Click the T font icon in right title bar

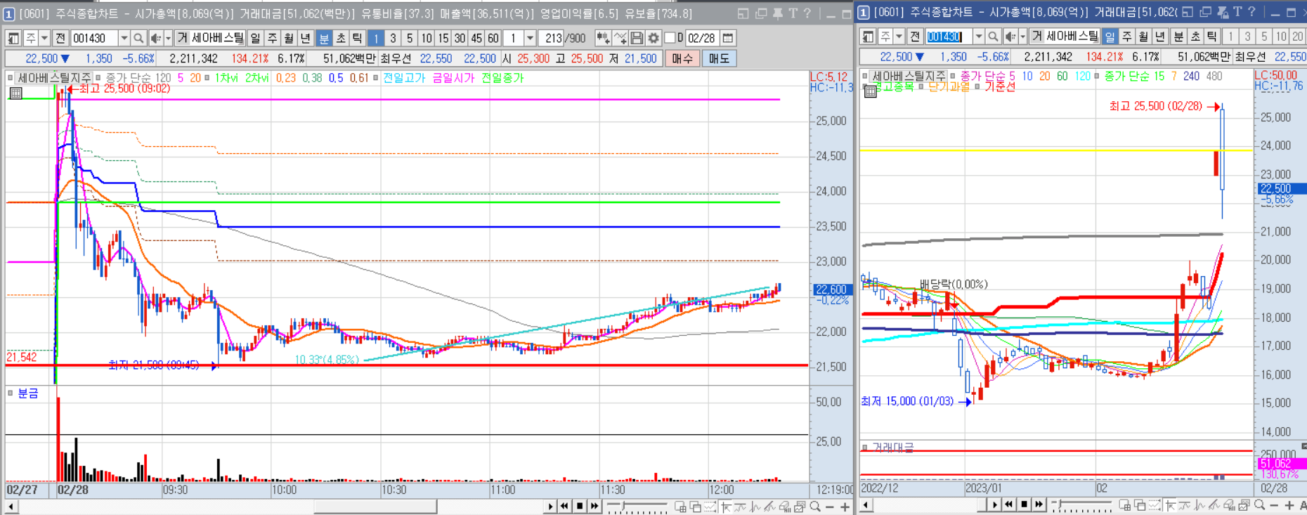point(1237,13)
